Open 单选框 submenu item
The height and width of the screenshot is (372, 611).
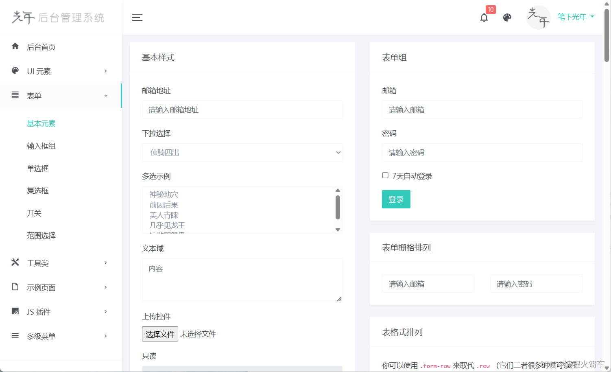38,168
